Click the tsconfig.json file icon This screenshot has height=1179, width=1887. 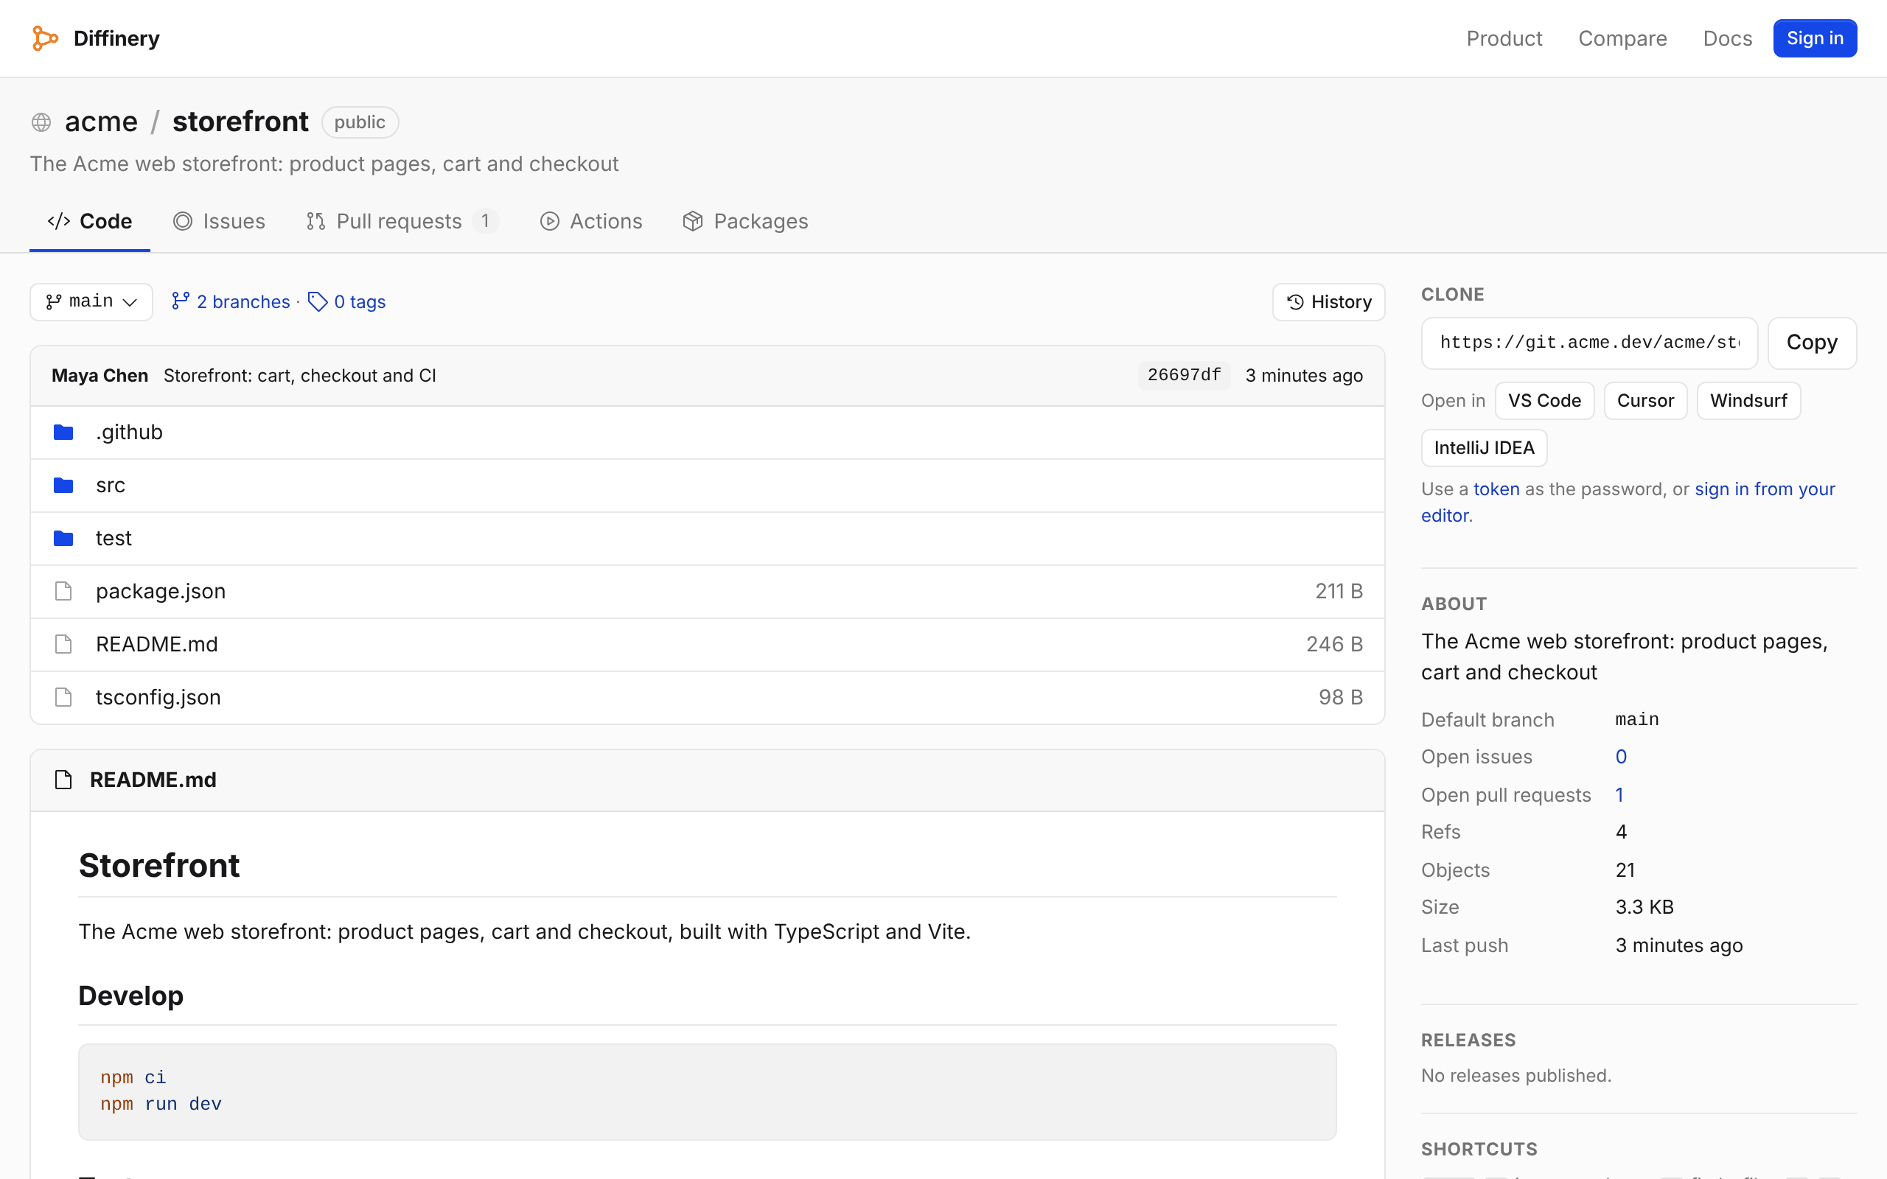63,697
